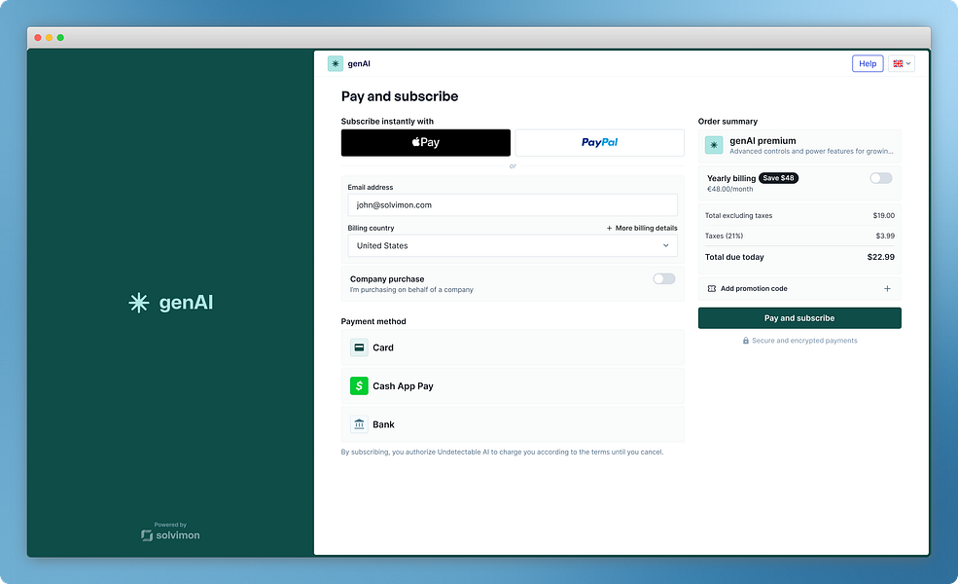958x584 pixels.
Task: Enable the Yearly billing toggle
Action: pyautogui.click(x=881, y=178)
